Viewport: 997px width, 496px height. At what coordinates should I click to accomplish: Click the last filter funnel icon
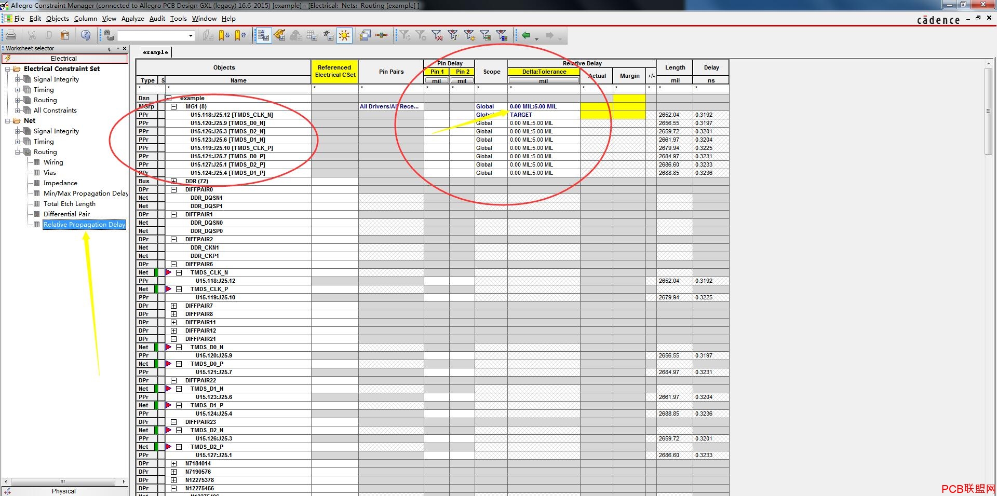(x=502, y=35)
